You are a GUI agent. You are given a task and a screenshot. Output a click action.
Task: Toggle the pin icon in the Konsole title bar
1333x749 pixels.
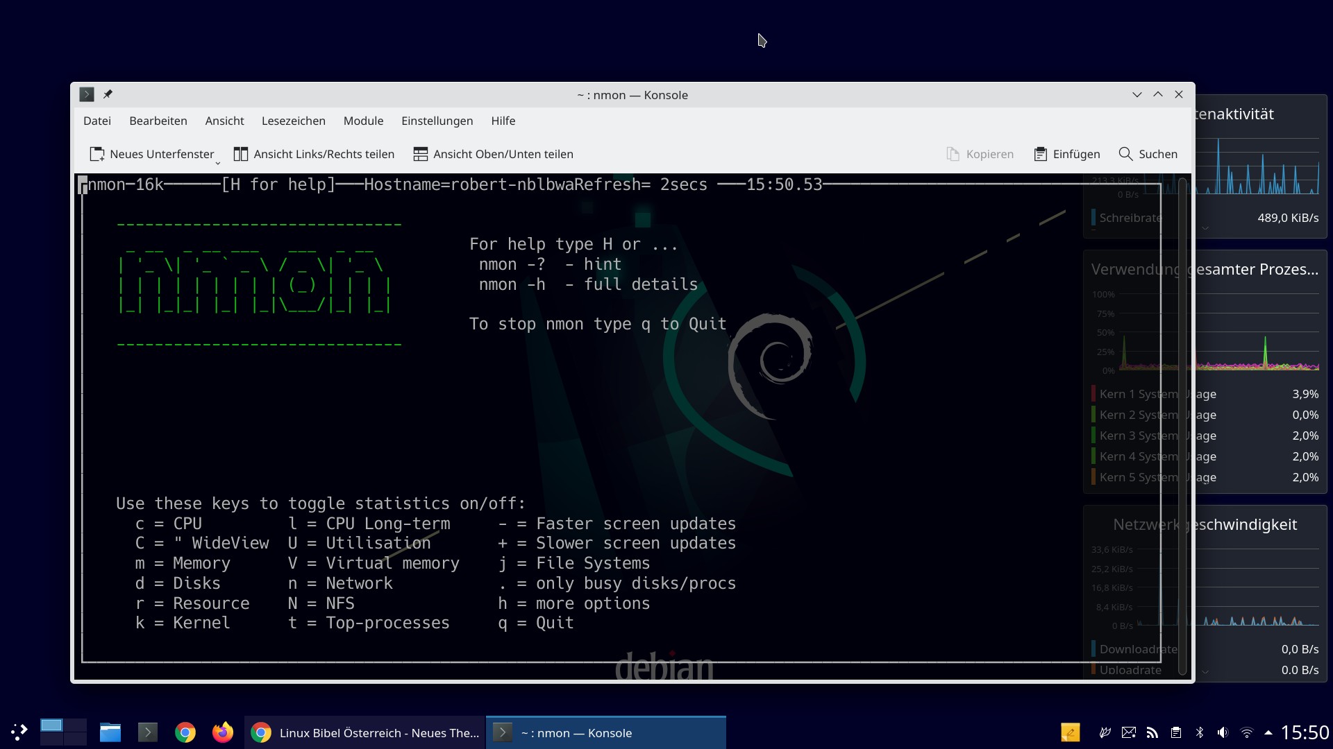click(108, 94)
